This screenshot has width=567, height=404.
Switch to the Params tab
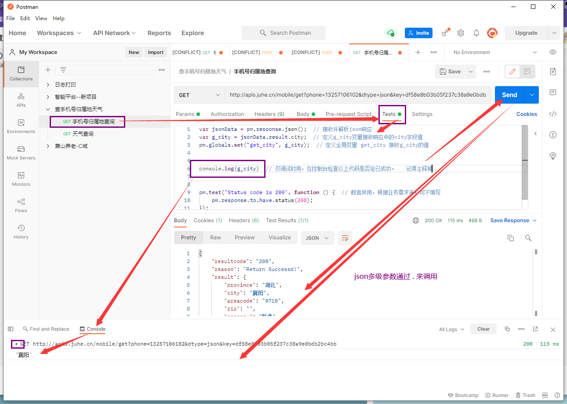point(188,114)
